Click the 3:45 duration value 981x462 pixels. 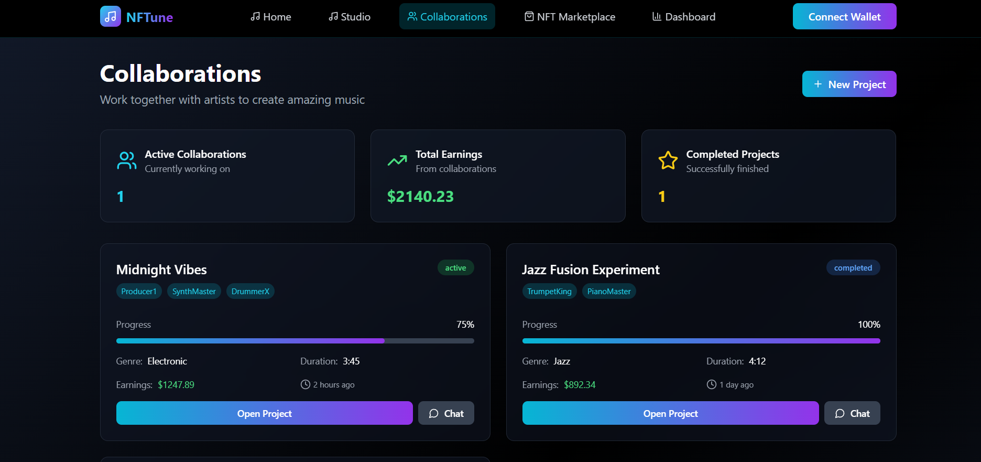351,361
